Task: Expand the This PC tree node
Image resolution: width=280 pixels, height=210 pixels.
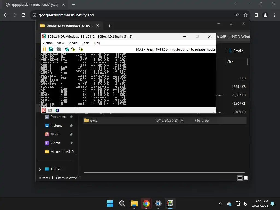Action: [40, 169]
